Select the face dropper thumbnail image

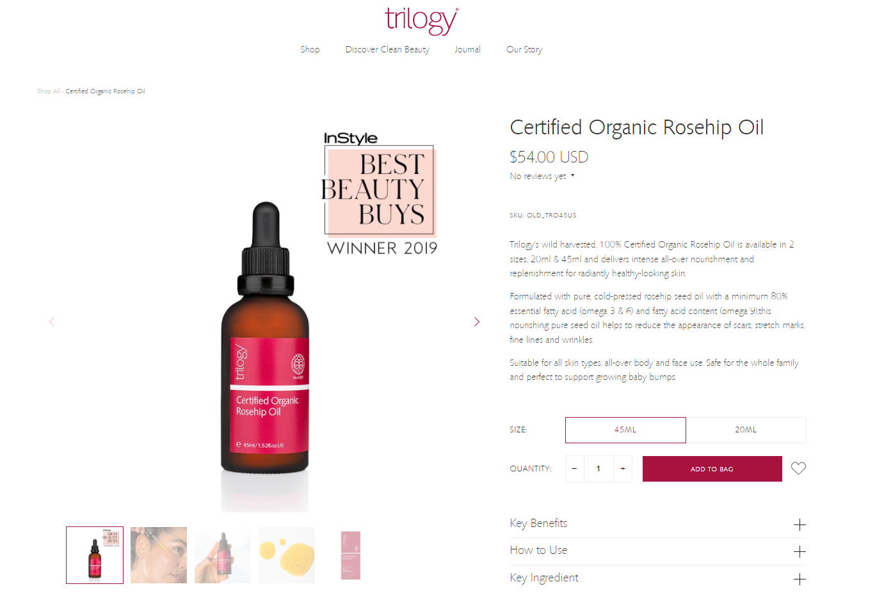159,555
